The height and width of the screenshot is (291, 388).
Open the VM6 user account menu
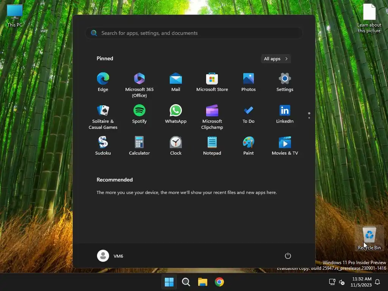(x=110, y=256)
